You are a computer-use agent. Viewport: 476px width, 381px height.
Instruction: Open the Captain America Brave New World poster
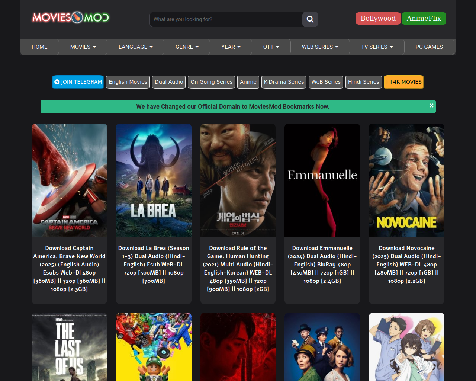pos(69,180)
